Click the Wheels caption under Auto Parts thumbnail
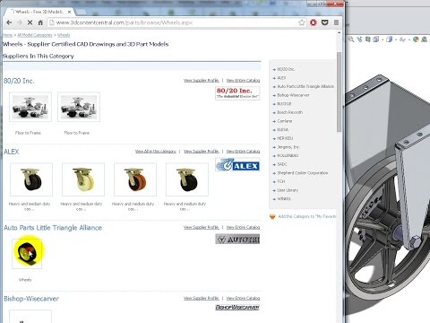The width and height of the screenshot is (430, 323). click(x=25, y=280)
